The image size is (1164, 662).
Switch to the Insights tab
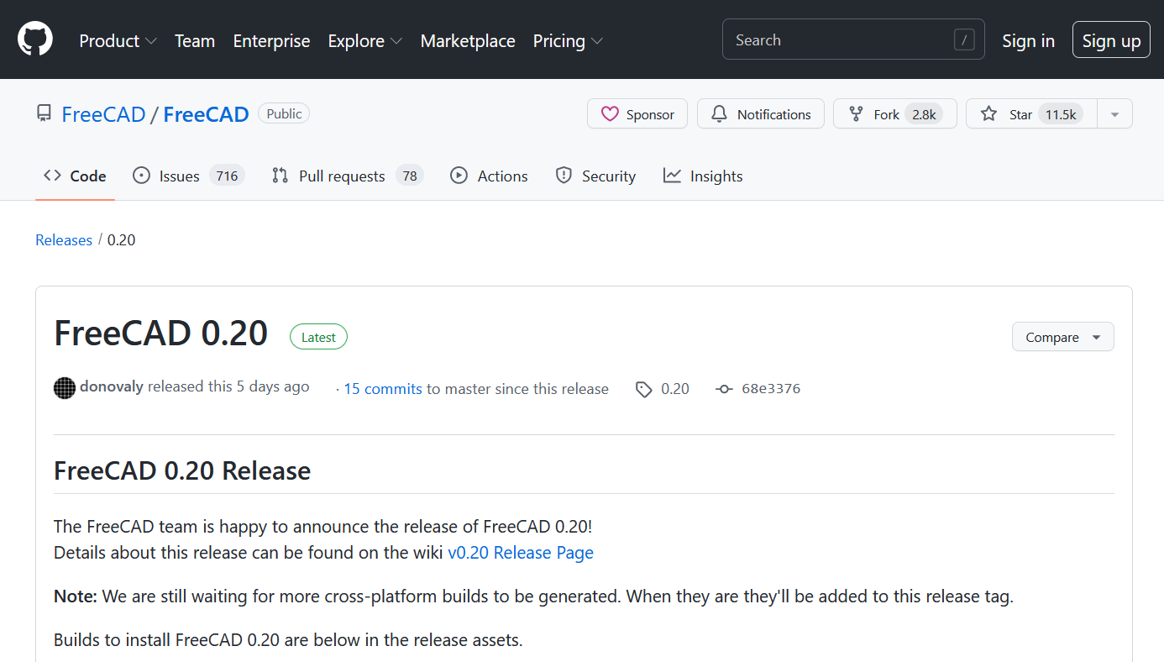tap(703, 176)
